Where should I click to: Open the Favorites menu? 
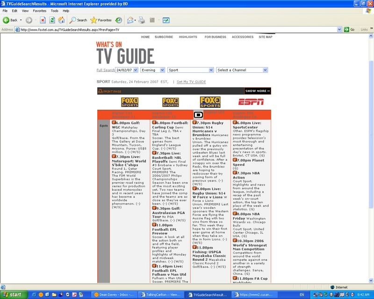[40, 11]
